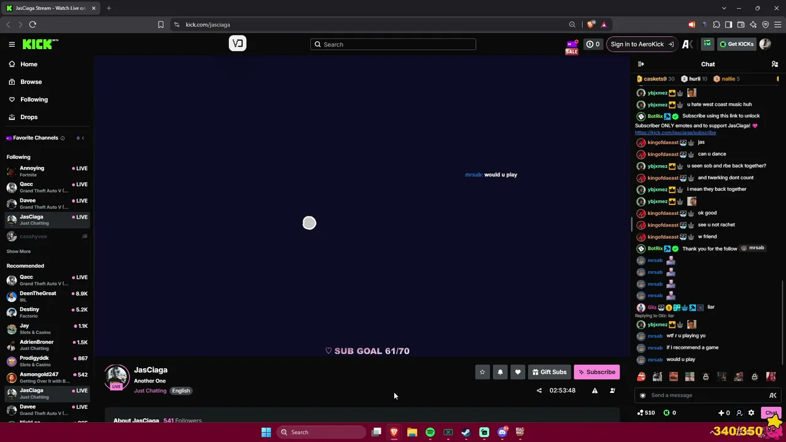Click the English language tag
Viewport: 786px width, 442px height.
pyautogui.click(x=181, y=391)
